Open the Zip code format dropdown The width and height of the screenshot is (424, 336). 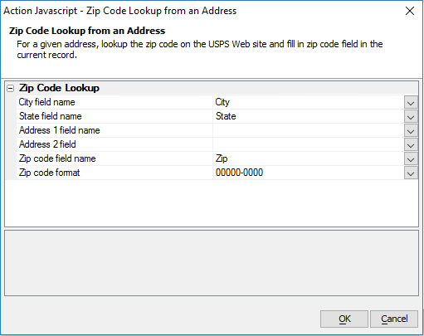[x=411, y=173]
